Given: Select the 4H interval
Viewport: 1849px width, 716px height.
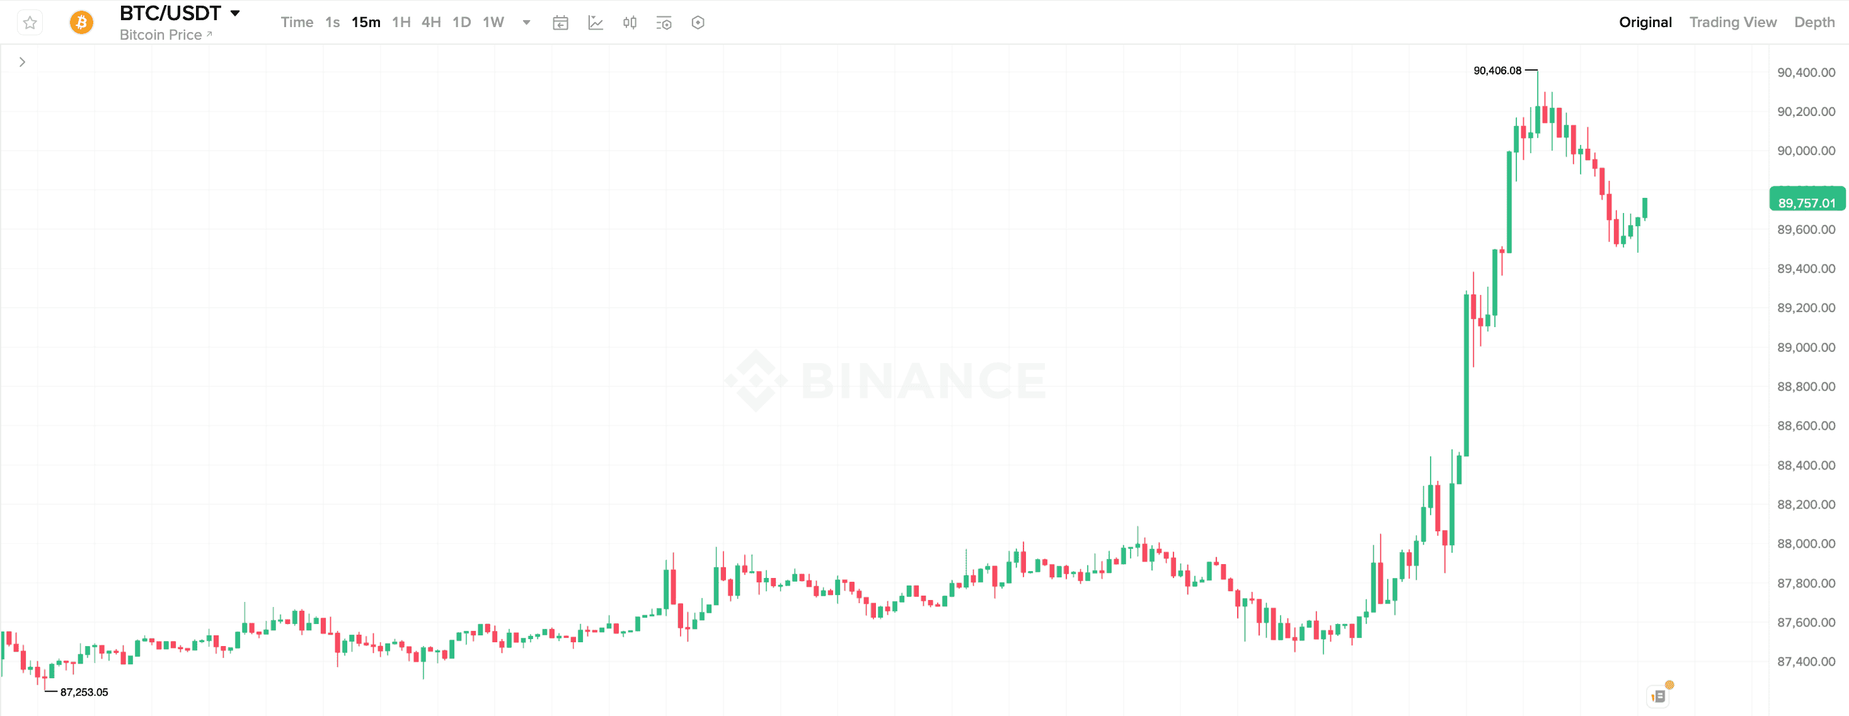Looking at the screenshot, I should pyautogui.click(x=430, y=22).
